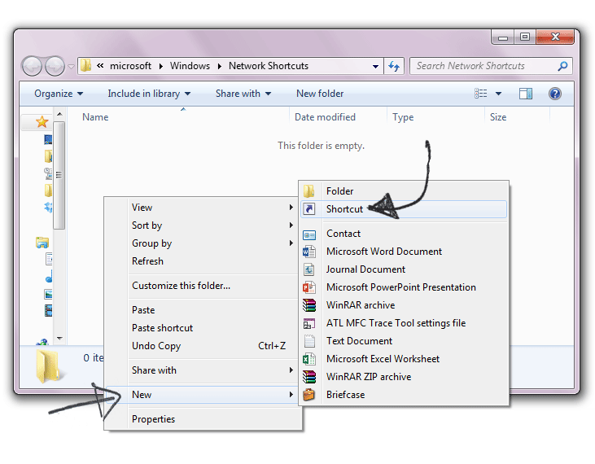Click the double chevron before microsoft
This screenshot has width=595, height=464.
(100, 66)
